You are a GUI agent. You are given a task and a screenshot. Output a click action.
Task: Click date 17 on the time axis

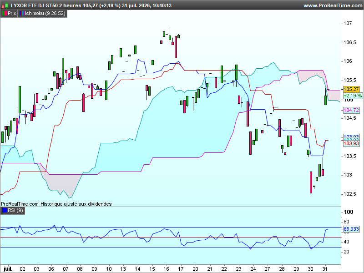click(x=181, y=269)
